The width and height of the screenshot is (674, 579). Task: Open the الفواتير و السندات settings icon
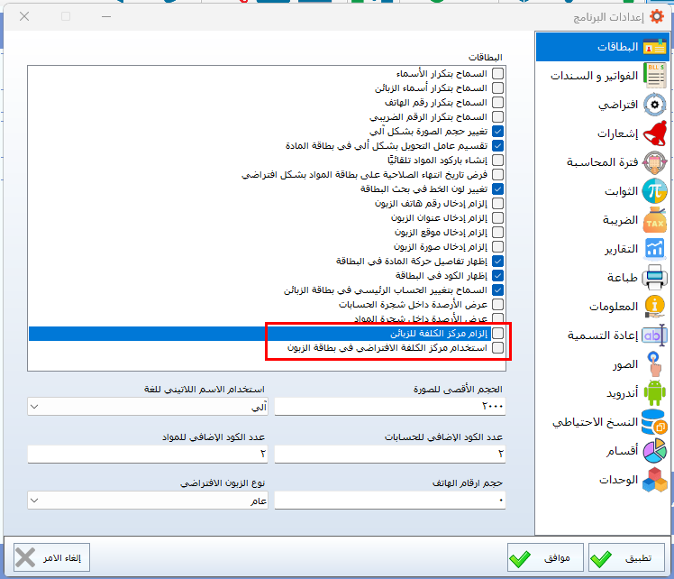(655, 76)
